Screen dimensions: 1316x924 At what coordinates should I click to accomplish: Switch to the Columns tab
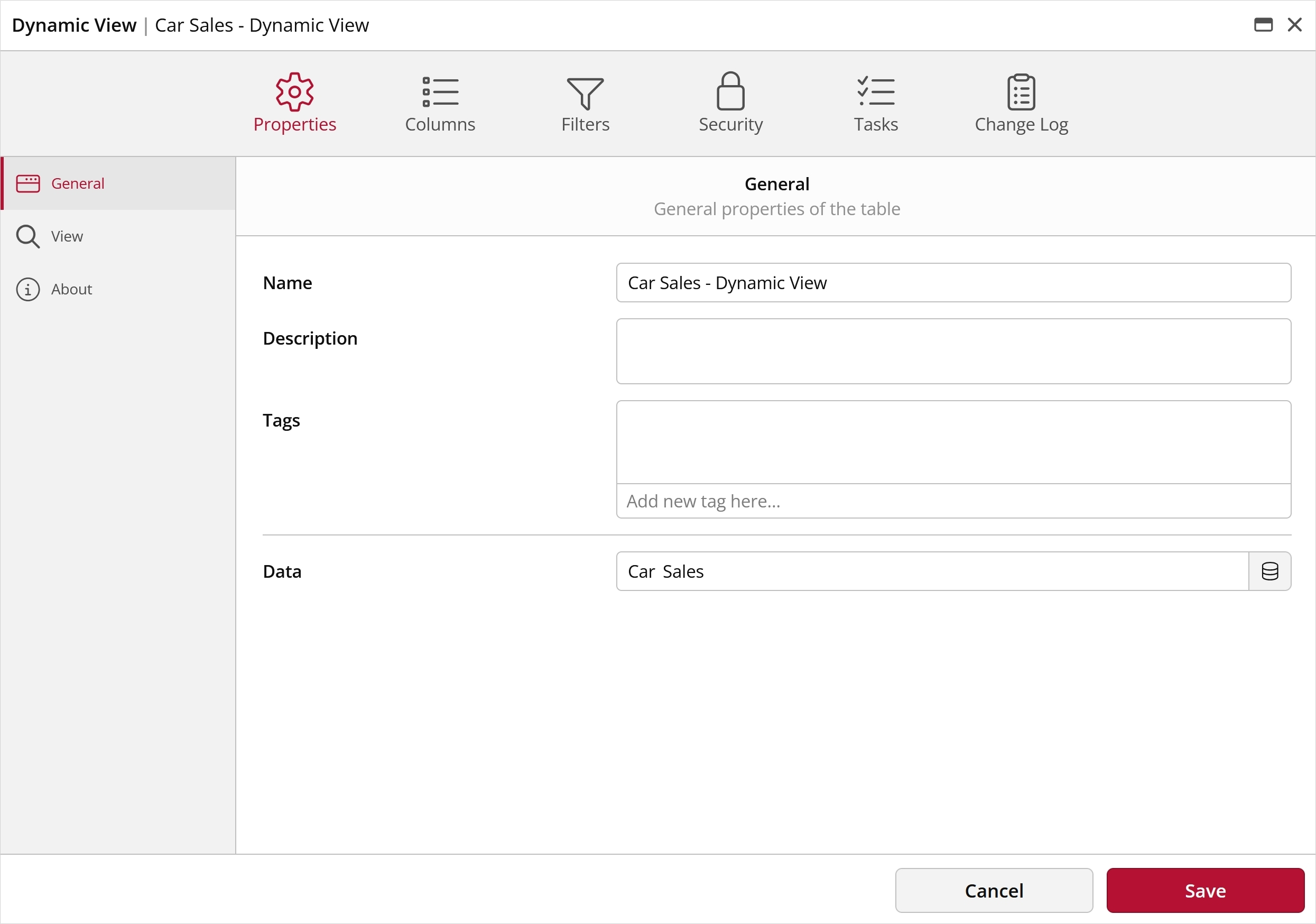440,103
